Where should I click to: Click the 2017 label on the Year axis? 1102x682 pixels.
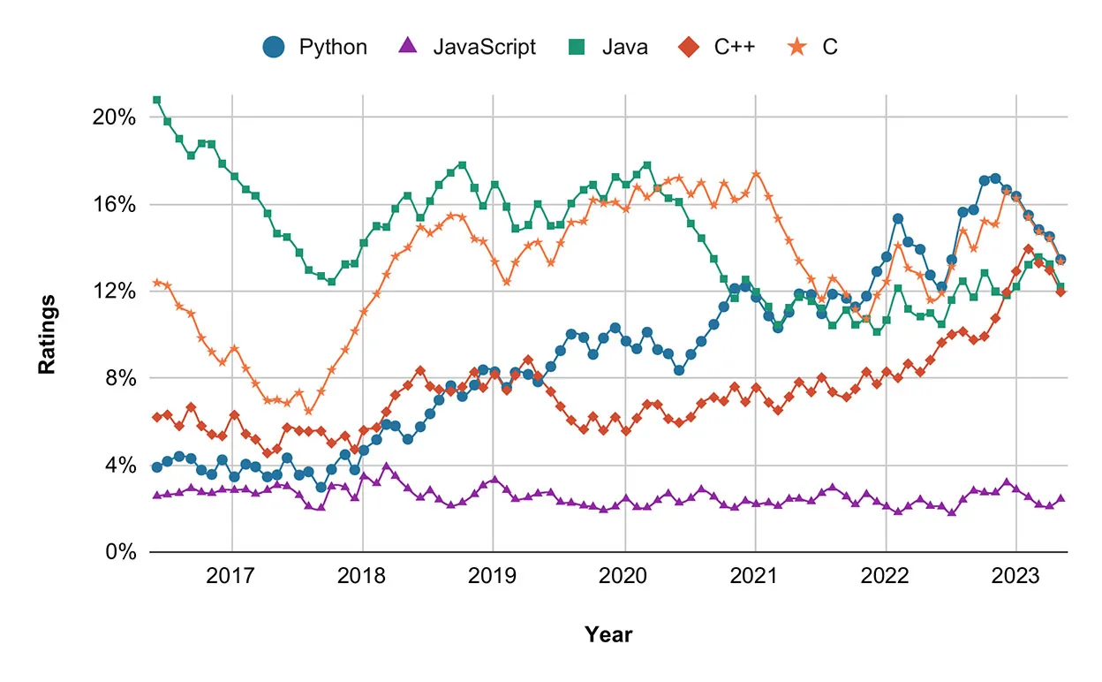pos(231,578)
